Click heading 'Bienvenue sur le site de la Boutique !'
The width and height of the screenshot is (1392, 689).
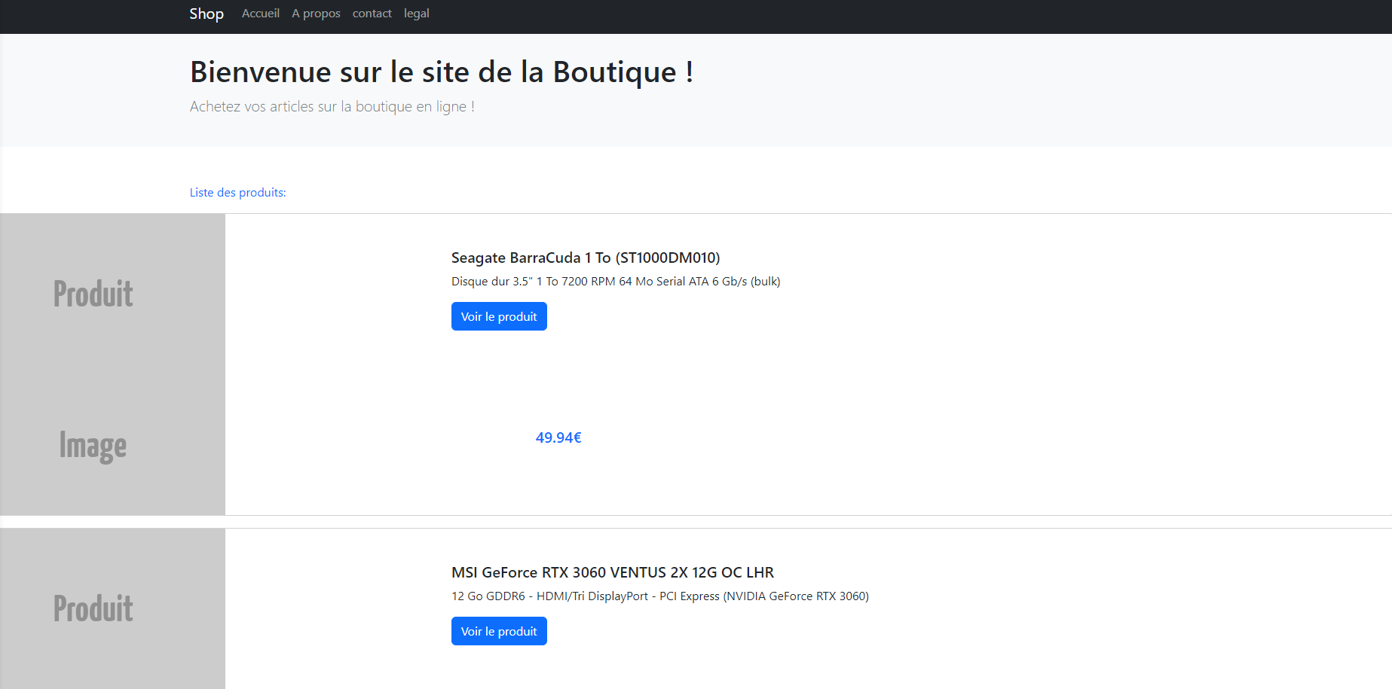(x=442, y=72)
